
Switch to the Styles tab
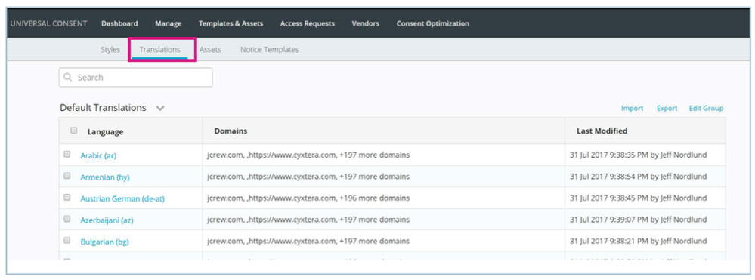[x=110, y=50]
